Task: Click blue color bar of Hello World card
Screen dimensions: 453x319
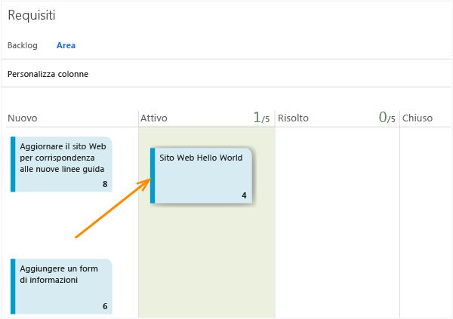Action: point(153,175)
